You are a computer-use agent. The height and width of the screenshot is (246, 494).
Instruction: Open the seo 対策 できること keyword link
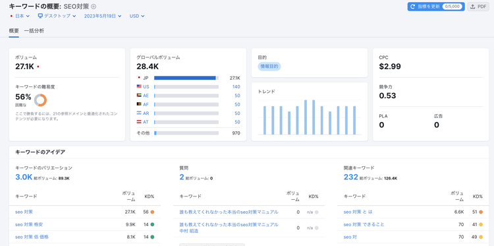(x=364, y=224)
